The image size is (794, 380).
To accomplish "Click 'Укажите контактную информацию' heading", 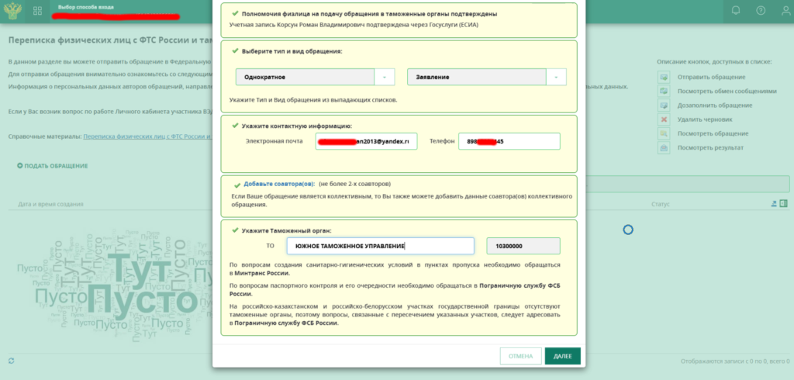I will (x=296, y=126).
